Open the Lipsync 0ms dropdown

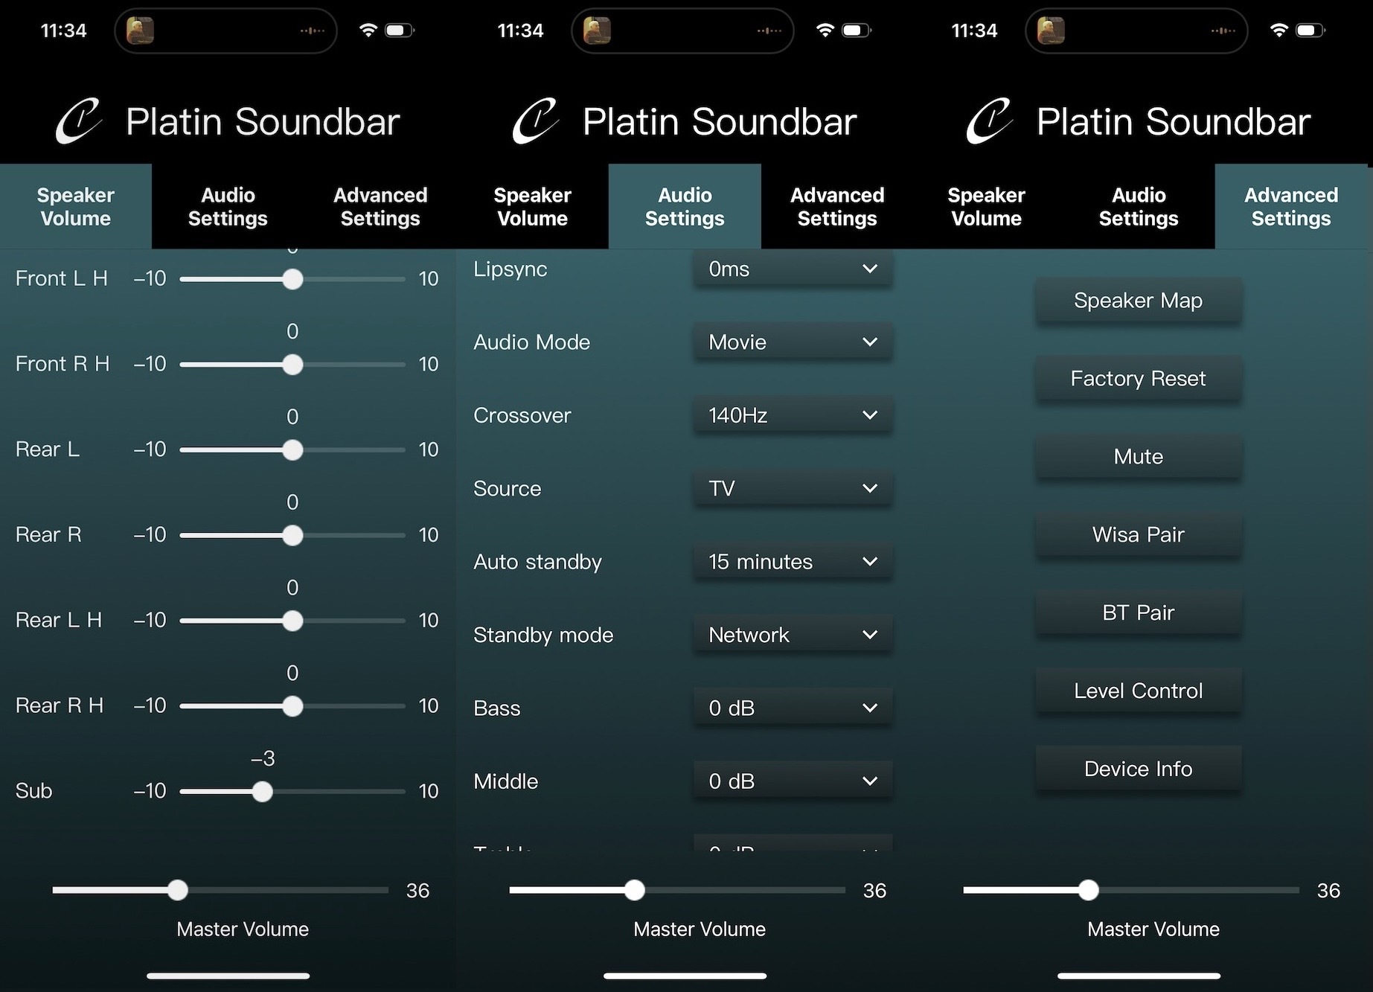(793, 269)
